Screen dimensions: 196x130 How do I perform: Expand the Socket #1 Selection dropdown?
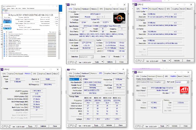click(x=92, y=57)
